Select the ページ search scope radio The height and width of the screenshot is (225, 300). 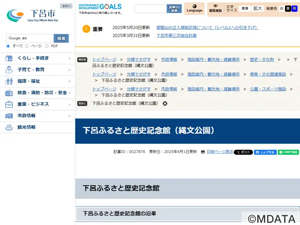[27, 46]
